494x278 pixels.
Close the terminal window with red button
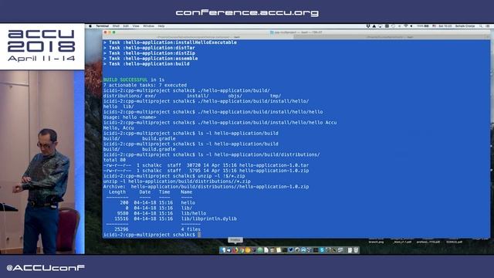coord(106,32)
